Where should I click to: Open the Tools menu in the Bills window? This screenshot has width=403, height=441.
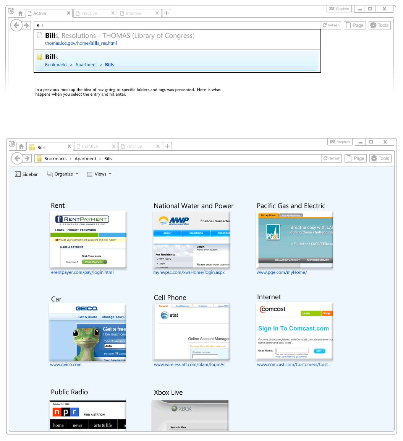(x=380, y=158)
